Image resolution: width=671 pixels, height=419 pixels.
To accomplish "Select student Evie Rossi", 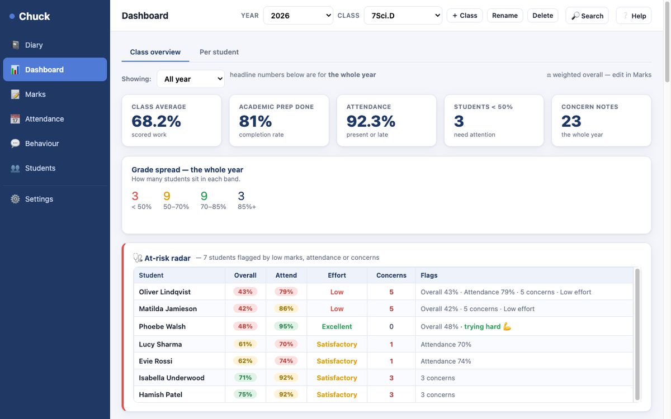I will [x=155, y=361].
